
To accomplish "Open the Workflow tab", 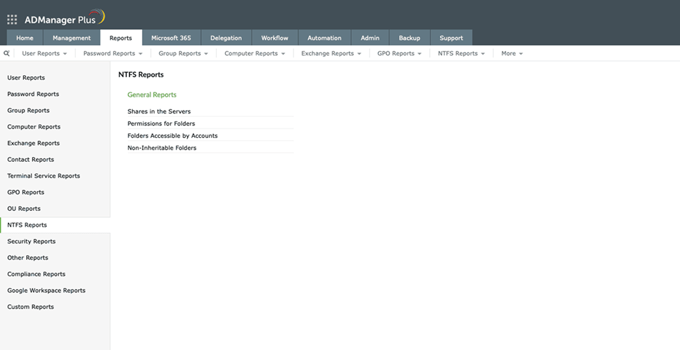I will (274, 38).
